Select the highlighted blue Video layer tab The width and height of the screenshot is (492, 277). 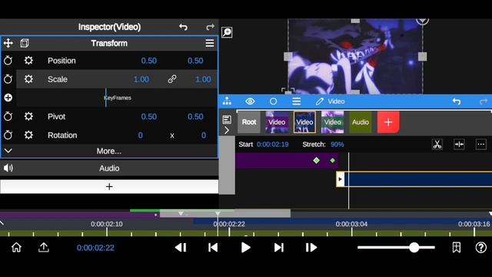tap(304, 122)
